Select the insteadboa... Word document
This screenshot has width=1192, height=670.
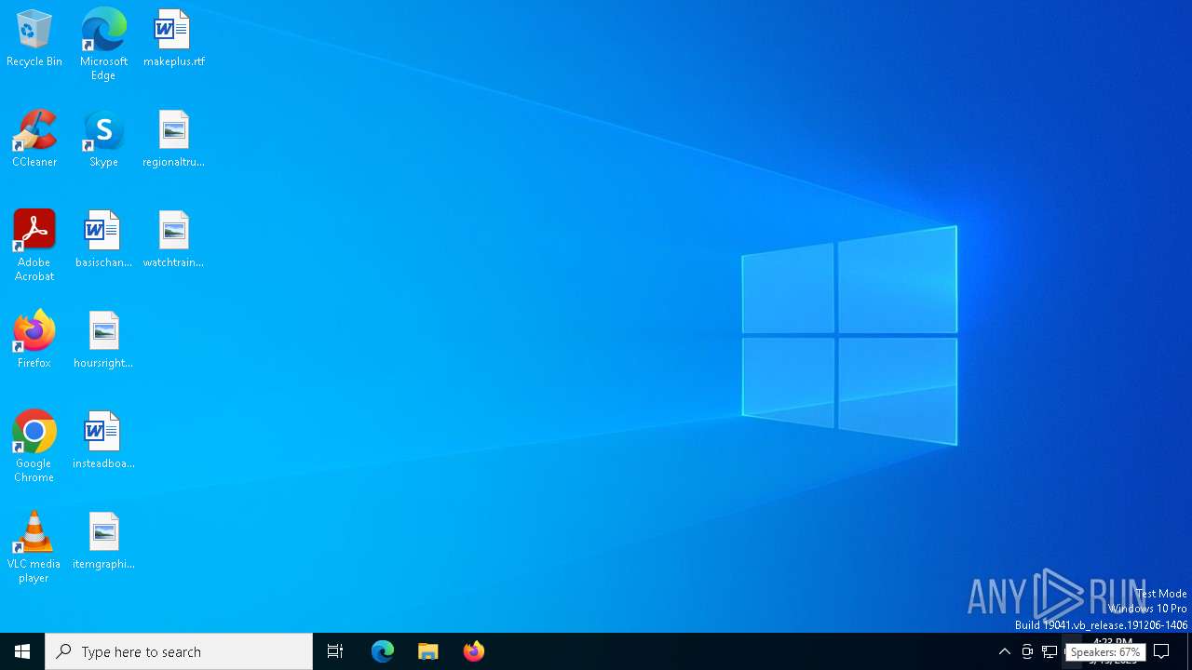pos(103,441)
